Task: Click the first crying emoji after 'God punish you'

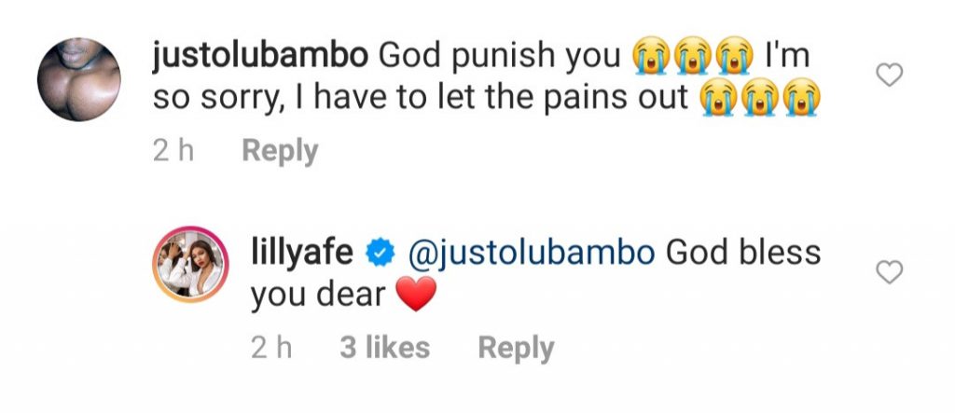Action: [651, 58]
